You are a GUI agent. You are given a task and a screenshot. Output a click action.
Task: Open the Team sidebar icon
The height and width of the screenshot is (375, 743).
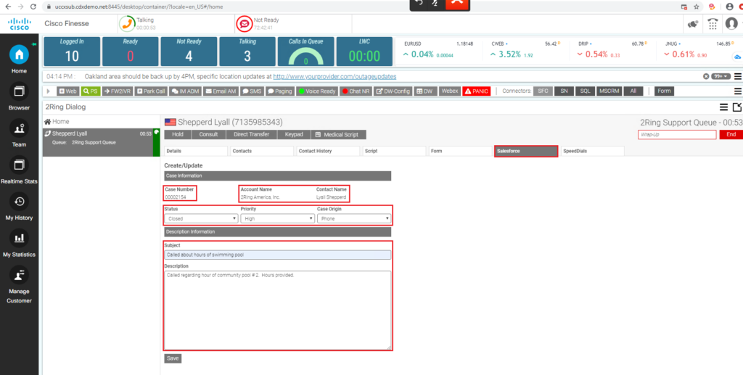pyautogui.click(x=19, y=128)
